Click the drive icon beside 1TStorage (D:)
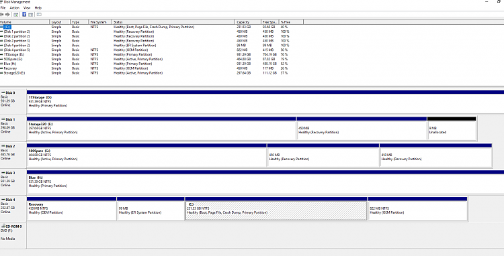The image size is (504, 256). click(1, 54)
